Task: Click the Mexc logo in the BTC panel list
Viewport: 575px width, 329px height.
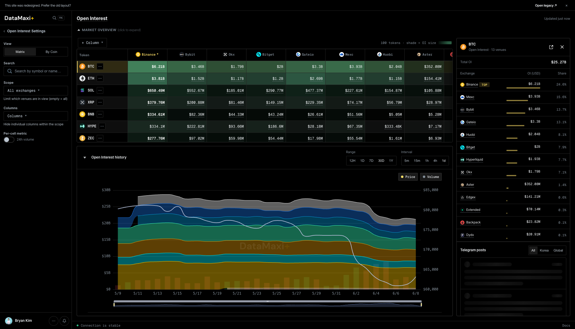Action: pyautogui.click(x=462, y=97)
